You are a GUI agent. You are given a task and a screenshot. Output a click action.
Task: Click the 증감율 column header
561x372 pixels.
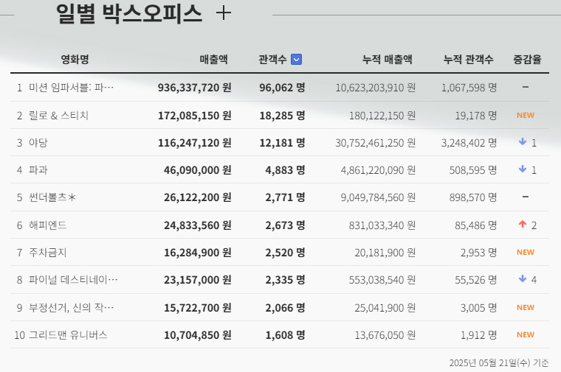pyautogui.click(x=527, y=60)
